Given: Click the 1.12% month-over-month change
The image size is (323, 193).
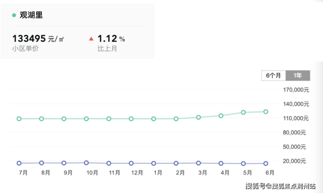Looking at the screenshot, I should pos(111,39).
